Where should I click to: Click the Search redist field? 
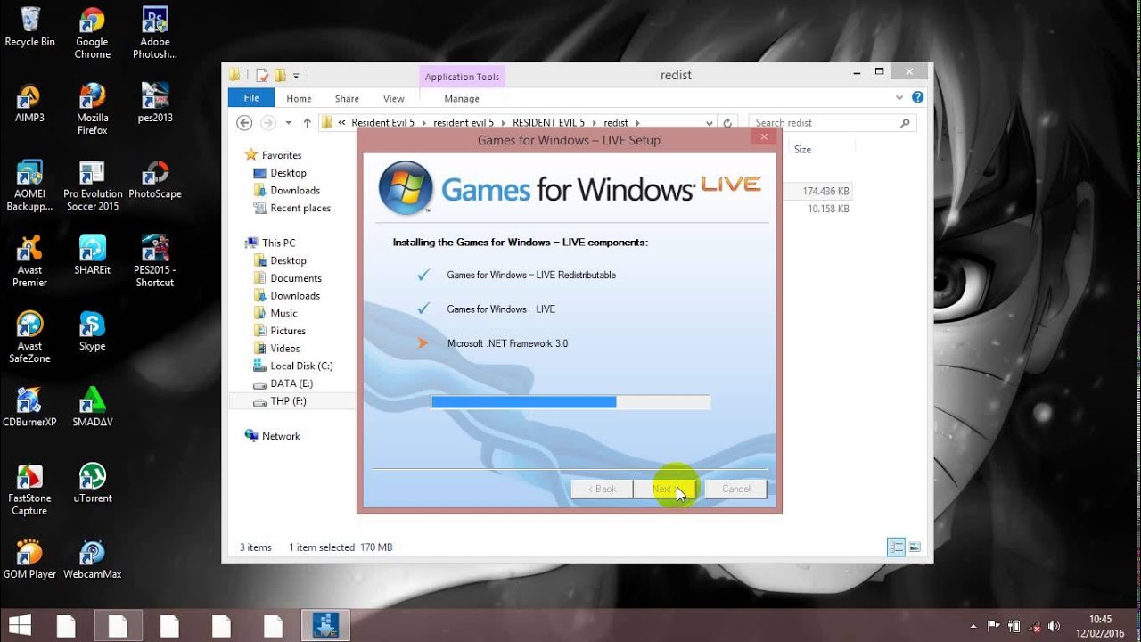833,123
